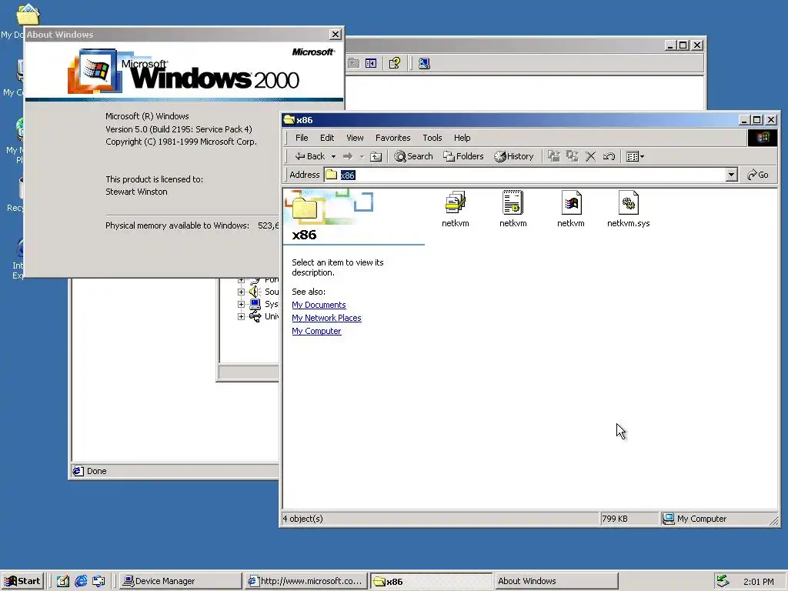Open the View menu

pyautogui.click(x=355, y=138)
